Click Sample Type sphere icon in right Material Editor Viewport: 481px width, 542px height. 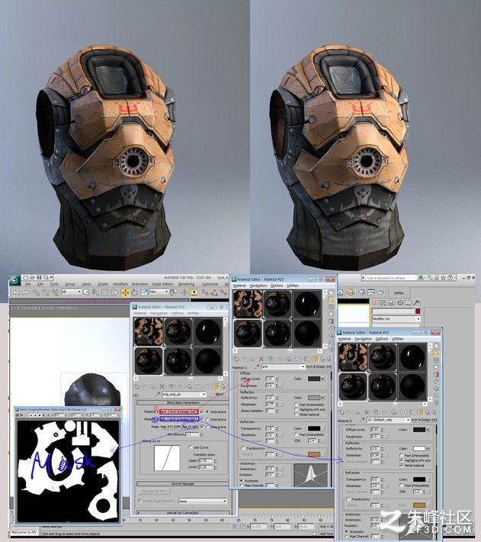(x=437, y=346)
